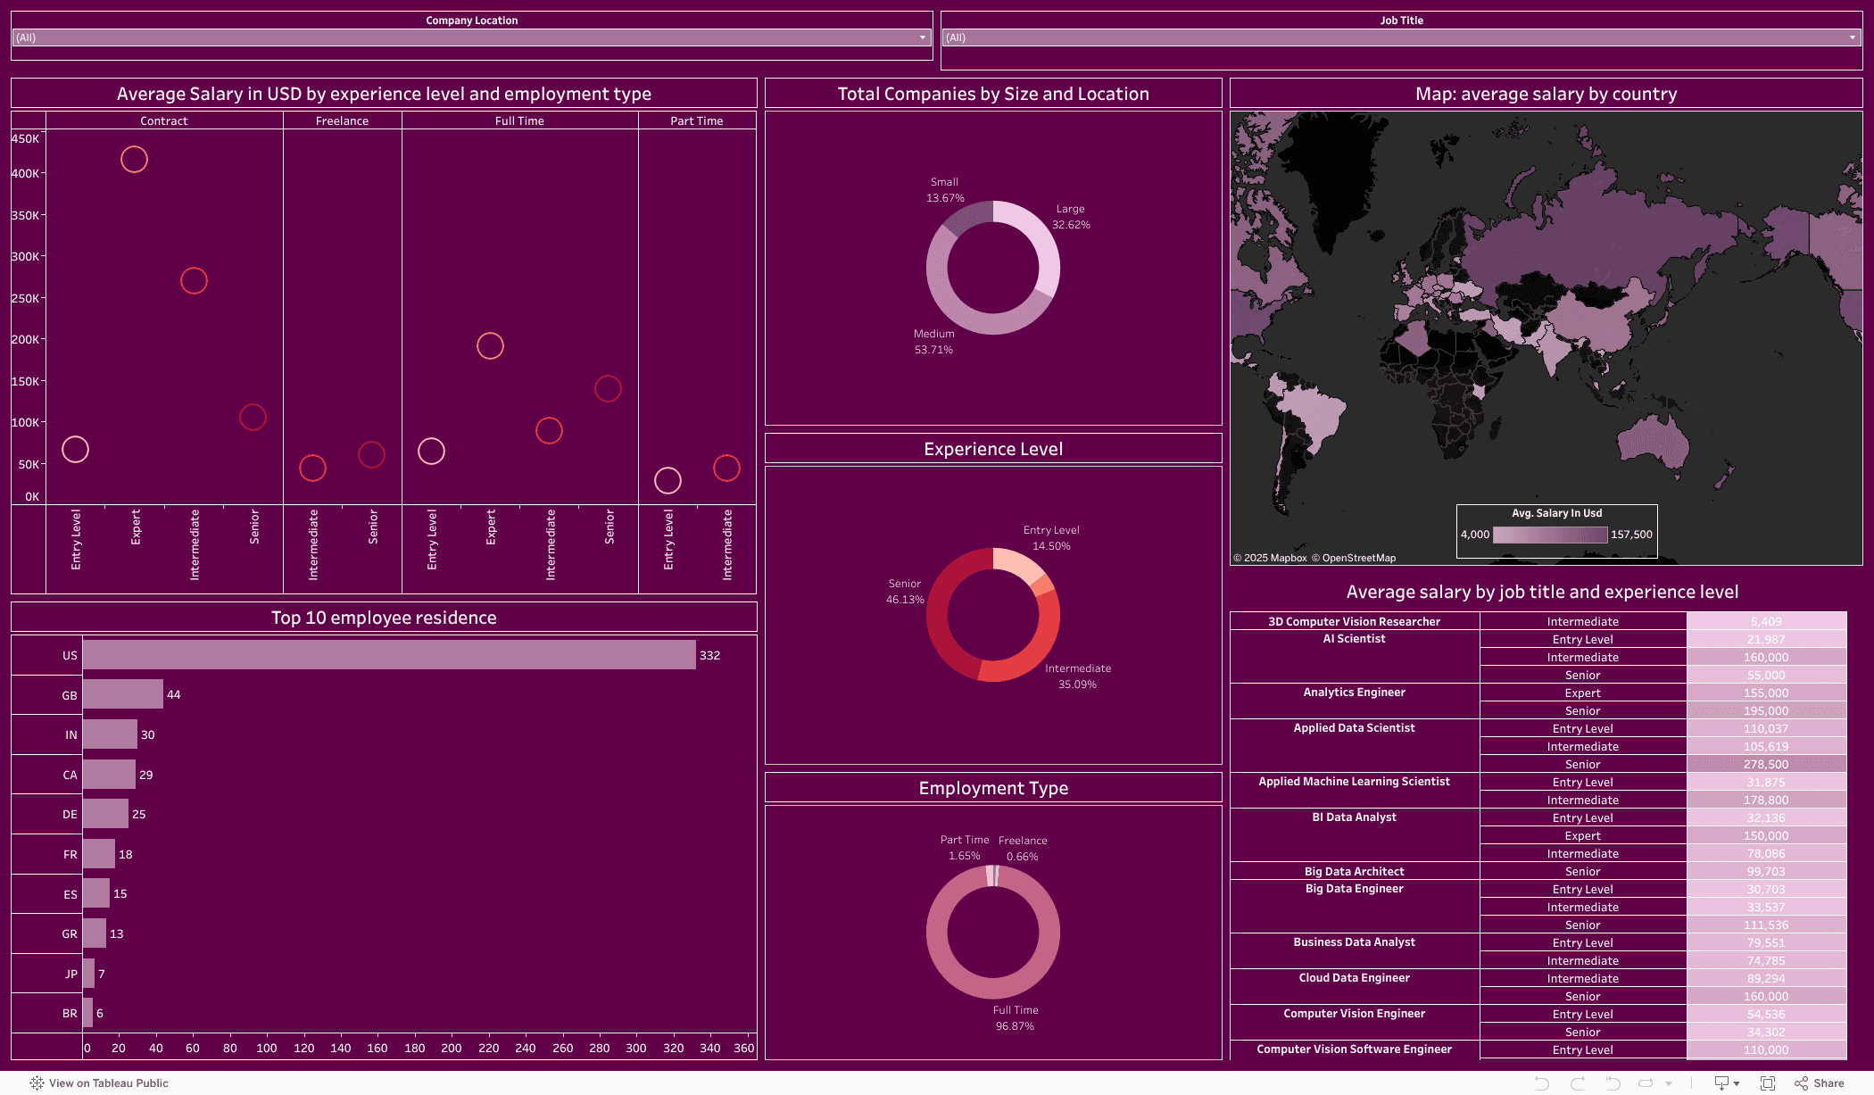Click the Redo arrow in the toolbar
Viewport: 1874px width, 1095px height.
(1578, 1083)
